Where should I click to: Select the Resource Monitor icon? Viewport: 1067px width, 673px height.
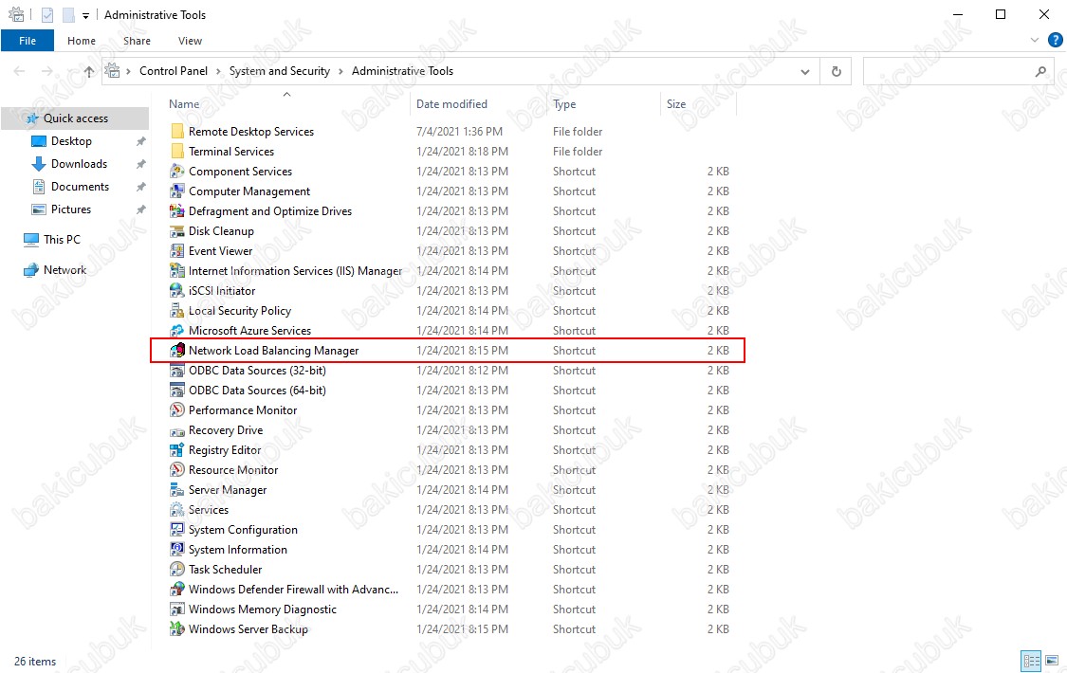177,470
